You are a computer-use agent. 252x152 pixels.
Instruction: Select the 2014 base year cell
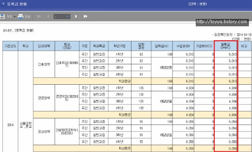tap(10, 125)
